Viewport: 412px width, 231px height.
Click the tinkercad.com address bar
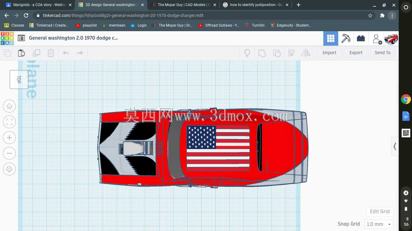[x=204, y=15]
